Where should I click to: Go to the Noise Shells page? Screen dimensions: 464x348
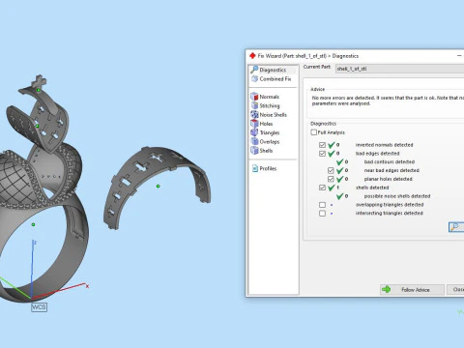coord(273,115)
